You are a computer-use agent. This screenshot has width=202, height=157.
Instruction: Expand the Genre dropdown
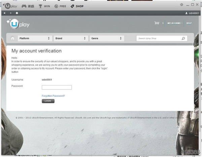click(106, 38)
